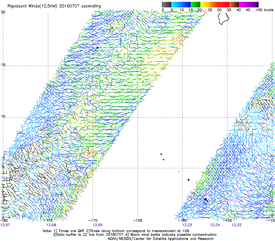This screenshot has height=241, width=275.
Task: Click the longitude label '-170'
Action: point(93,221)
